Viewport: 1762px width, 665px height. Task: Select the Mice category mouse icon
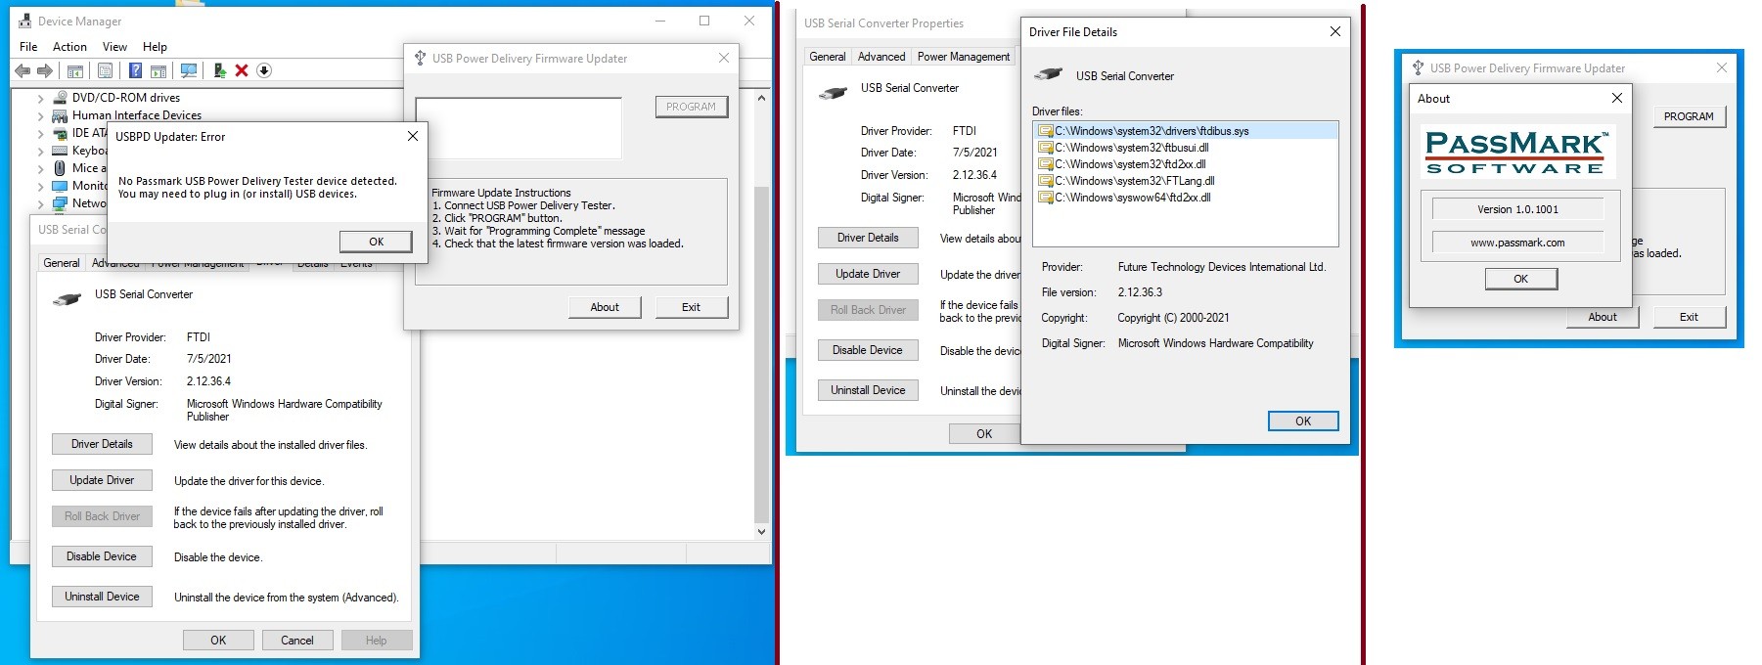click(x=60, y=168)
